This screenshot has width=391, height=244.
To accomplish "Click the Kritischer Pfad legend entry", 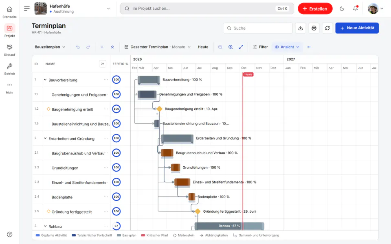I will tap(154, 235).
